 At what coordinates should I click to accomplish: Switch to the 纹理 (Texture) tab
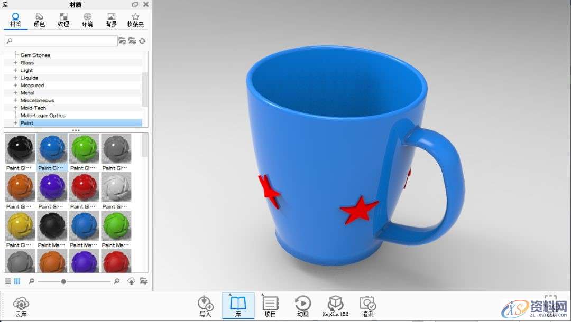pyautogui.click(x=63, y=20)
